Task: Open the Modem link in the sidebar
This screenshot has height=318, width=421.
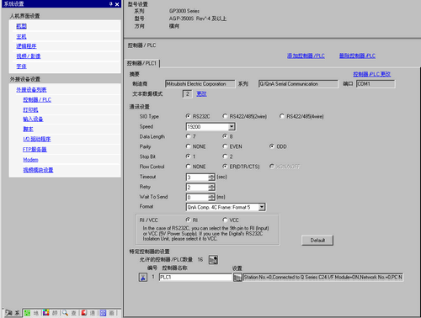Action: 30,160
